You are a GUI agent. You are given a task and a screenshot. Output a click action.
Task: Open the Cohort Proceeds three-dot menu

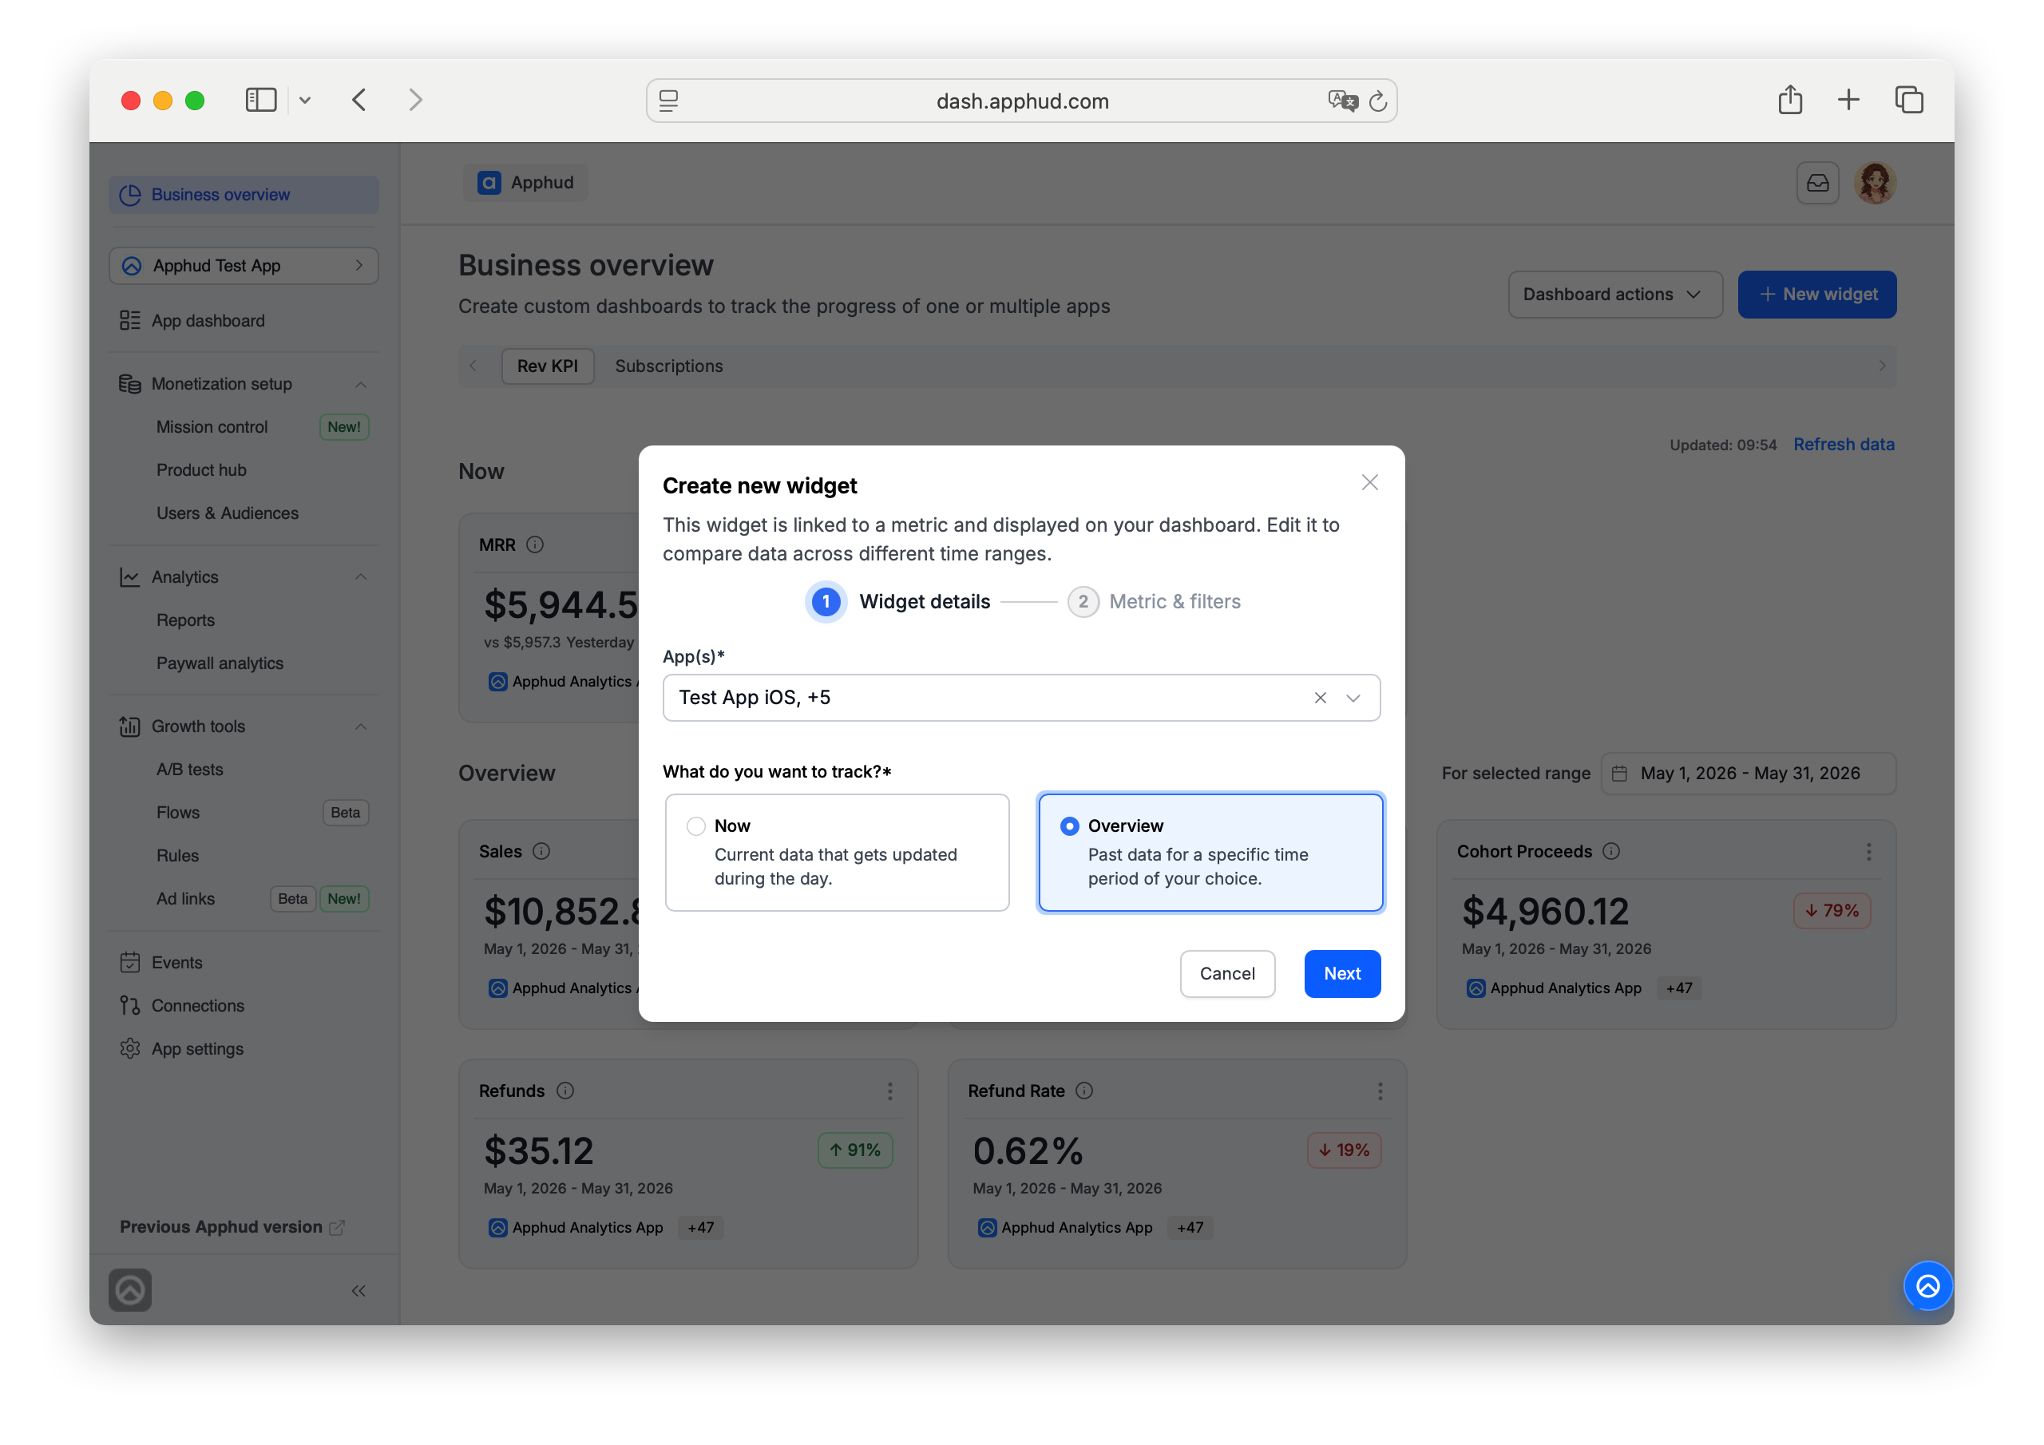coord(1868,852)
